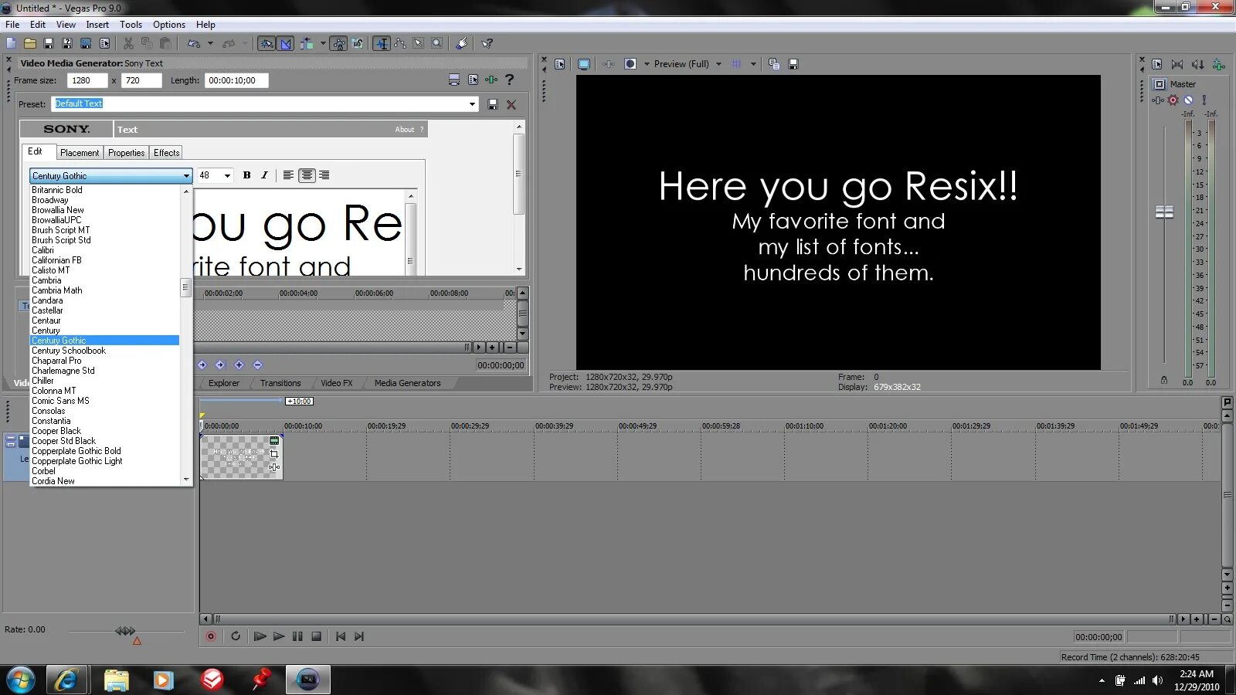The width and height of the screenshot is (1236, 695).
Task: Open the Tools menu
Action: (x=131, y=25)
